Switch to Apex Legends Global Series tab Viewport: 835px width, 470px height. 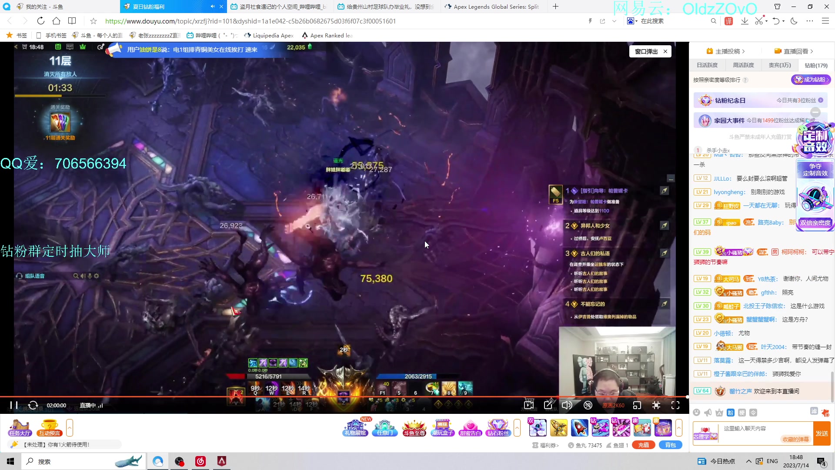point(494,7)
